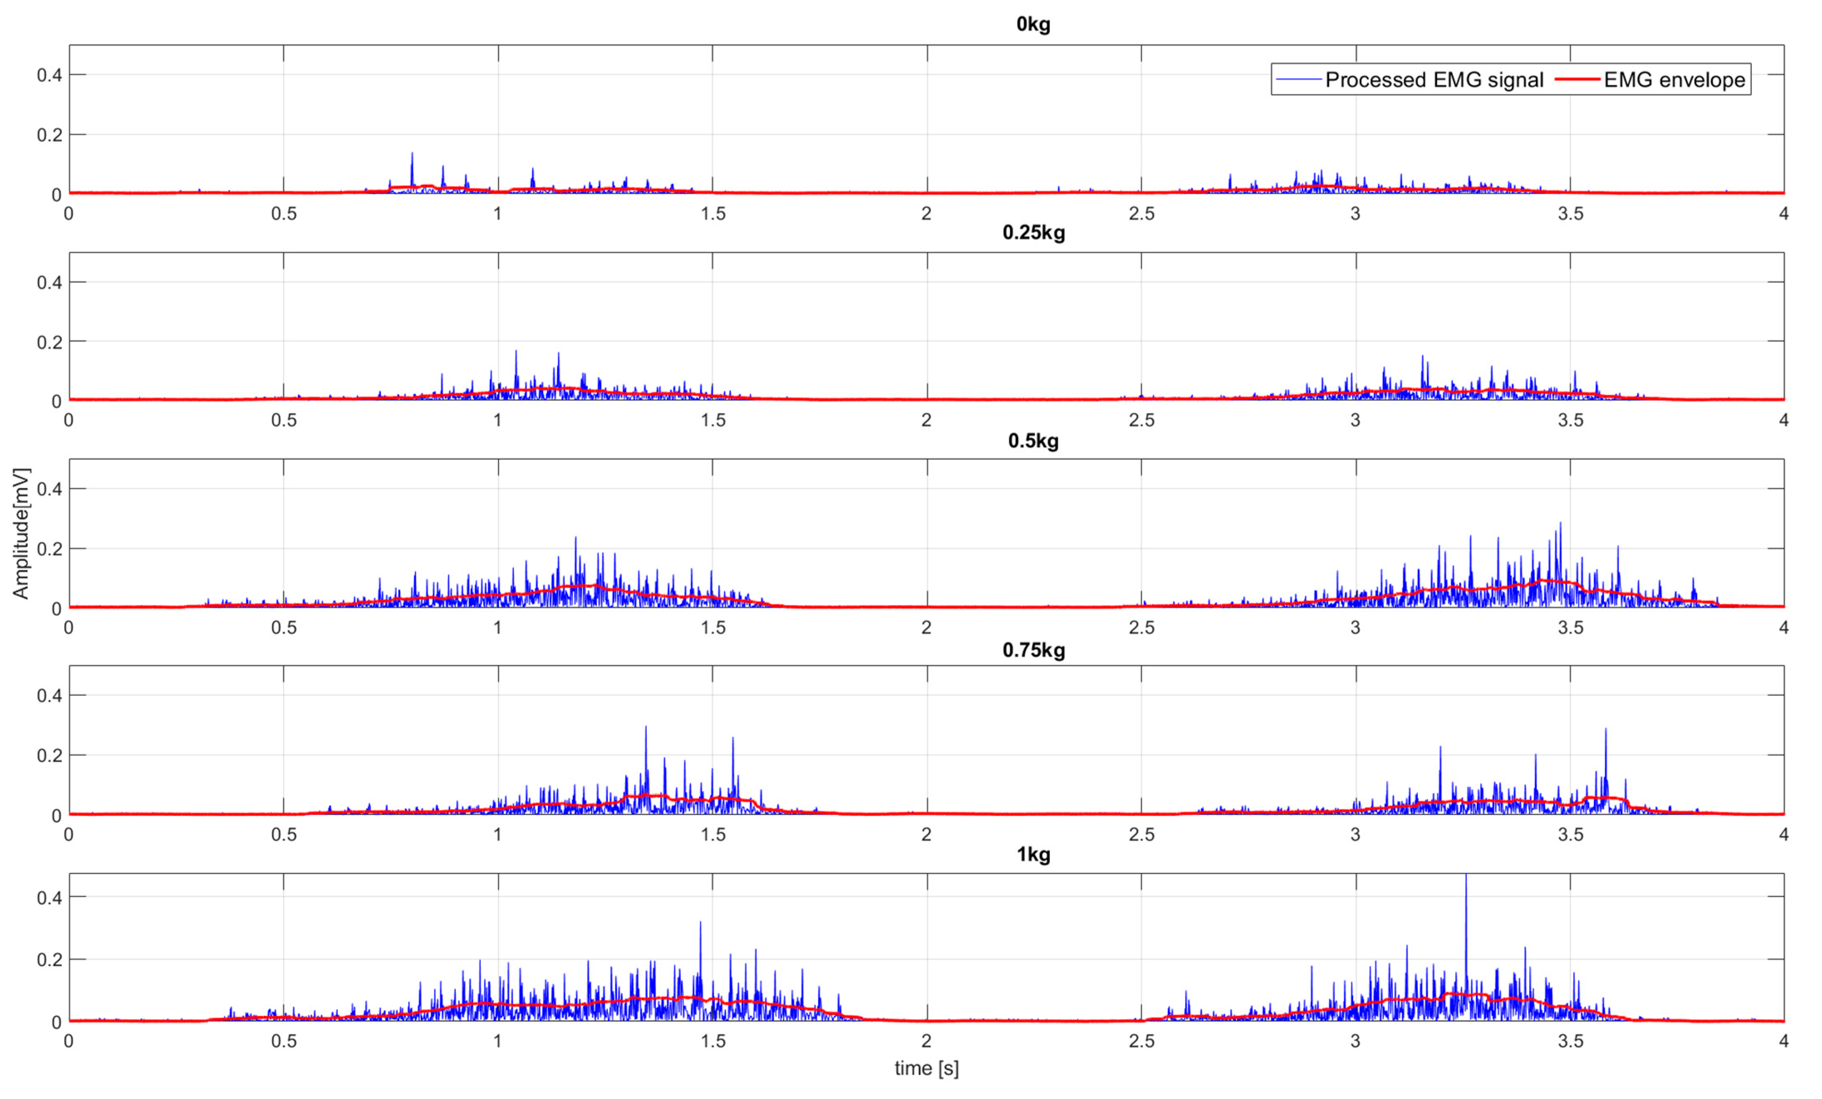Click the 1.5 x-tick label under the 0.5kg plot
Viewport: 1822px width, 1099px height.
point(713,628)
